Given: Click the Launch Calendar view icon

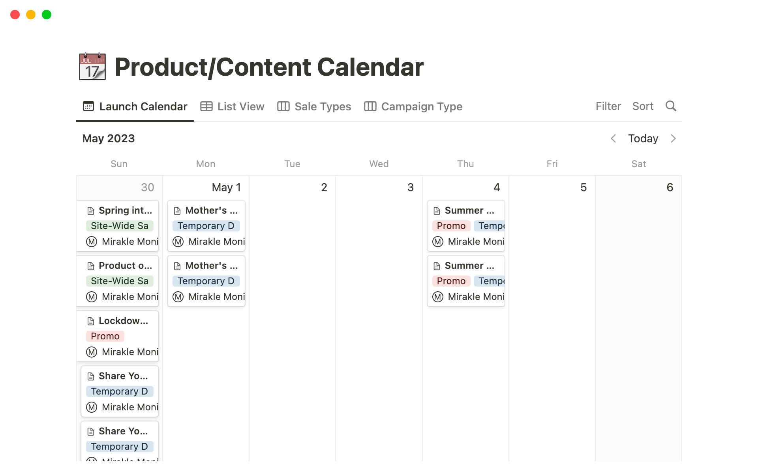Looking at the screenshot, I should 88,106.
